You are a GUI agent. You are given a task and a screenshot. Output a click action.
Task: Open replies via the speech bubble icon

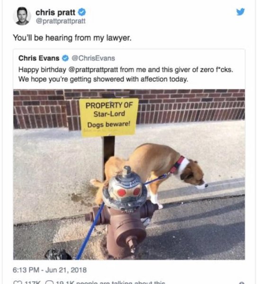coord(49,283)
